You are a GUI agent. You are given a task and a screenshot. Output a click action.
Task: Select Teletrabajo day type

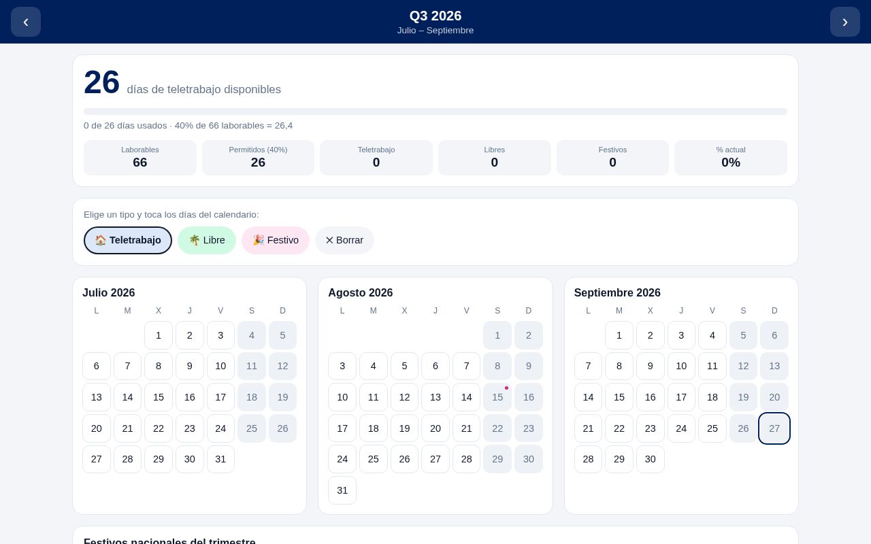coord(128,240)
